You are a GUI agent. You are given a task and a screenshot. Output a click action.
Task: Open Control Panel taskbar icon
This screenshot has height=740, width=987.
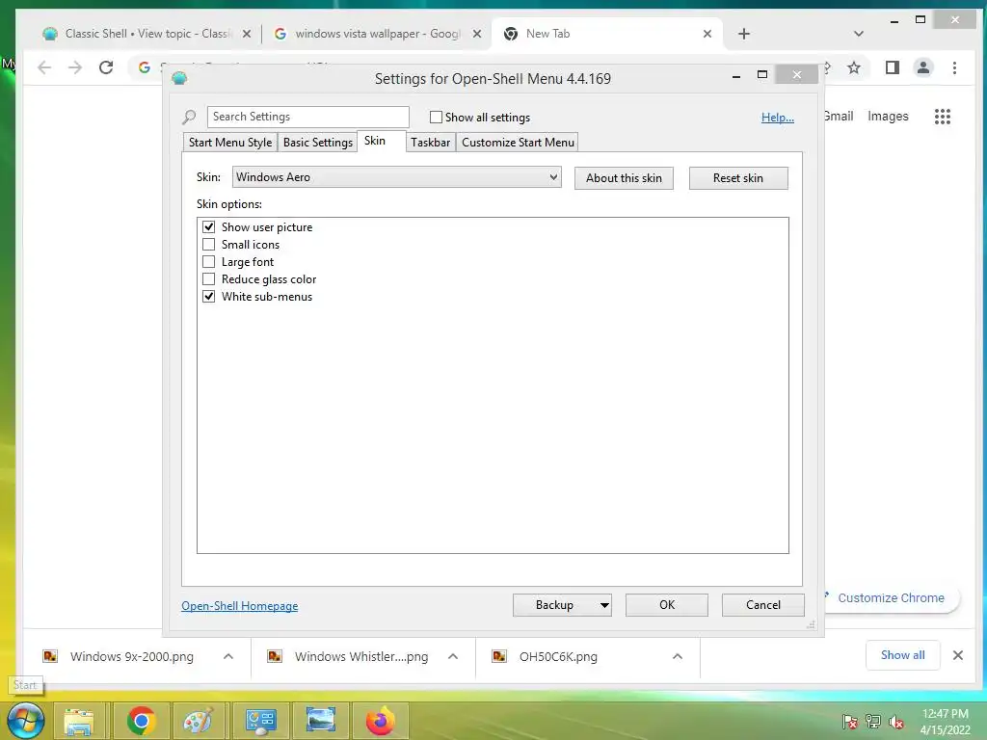(260, 721)
